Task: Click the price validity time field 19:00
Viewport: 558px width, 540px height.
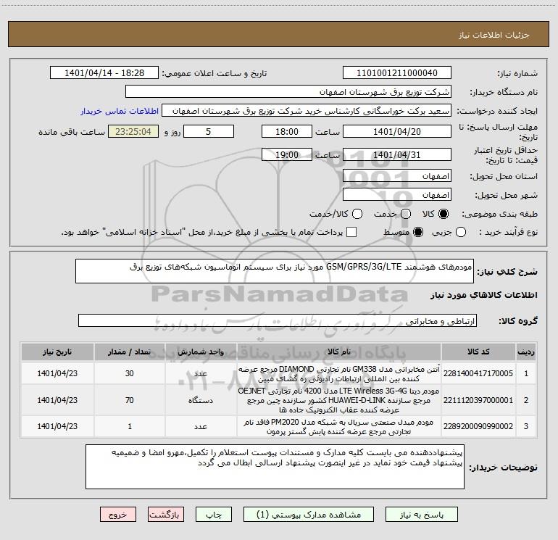Action: point(287,154)
